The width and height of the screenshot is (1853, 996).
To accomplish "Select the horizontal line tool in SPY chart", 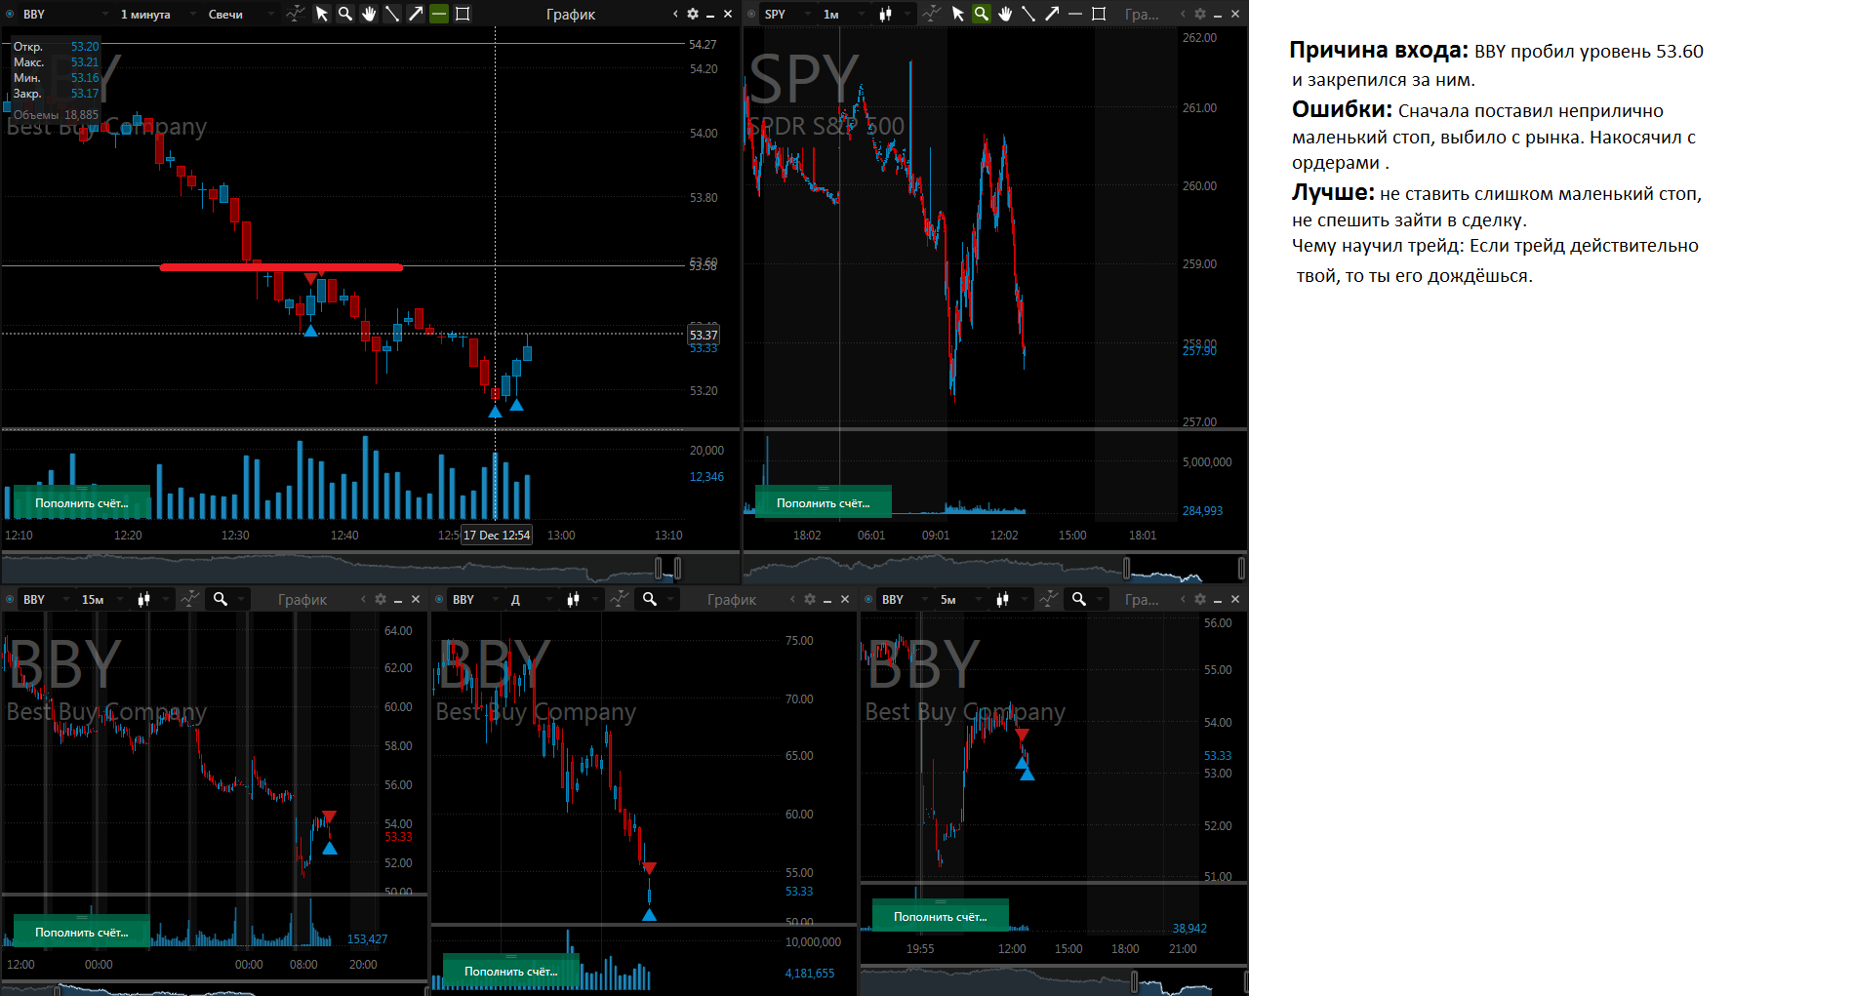I will [x=1075, y=14].
